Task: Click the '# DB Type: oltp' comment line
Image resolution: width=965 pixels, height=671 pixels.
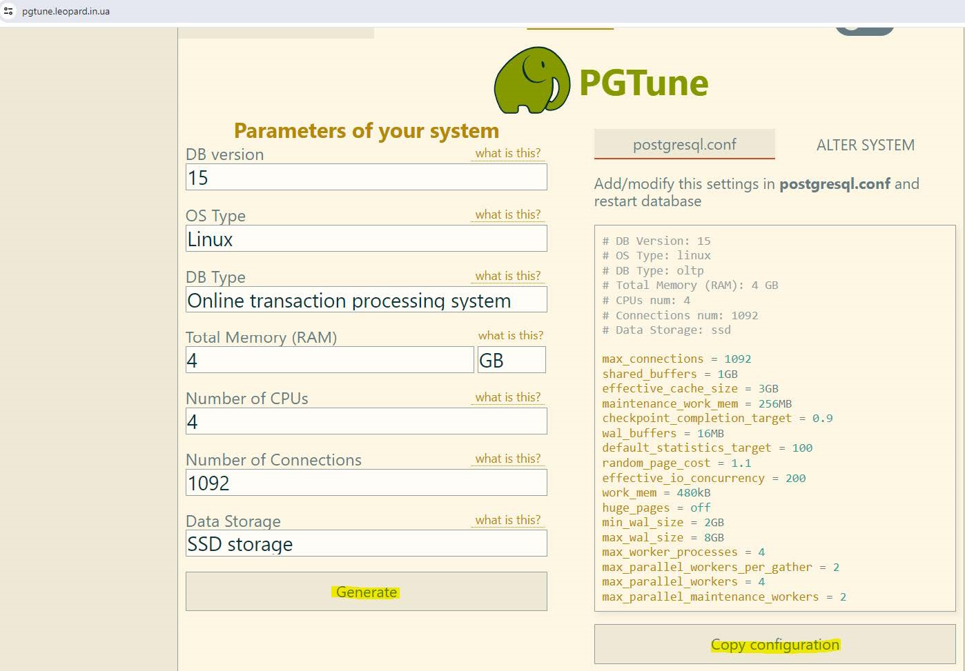Action: (653, 270)
